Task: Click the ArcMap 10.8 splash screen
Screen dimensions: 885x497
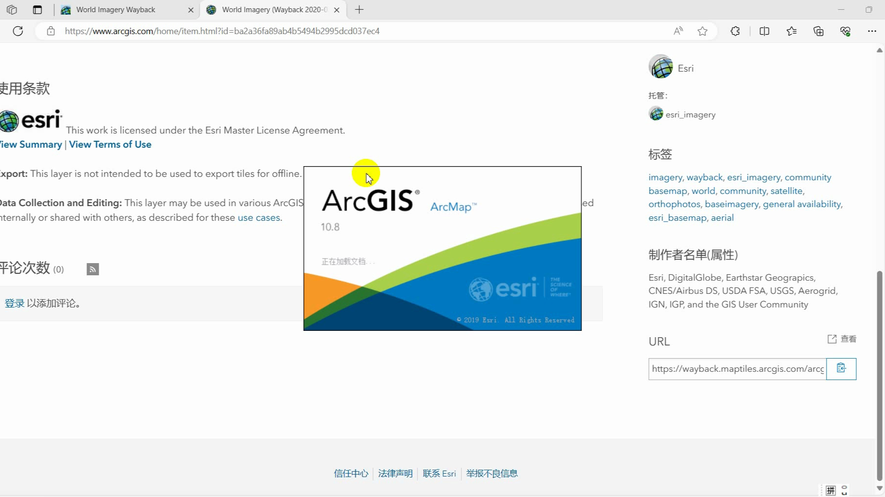Action: click(x=442, y=248)
